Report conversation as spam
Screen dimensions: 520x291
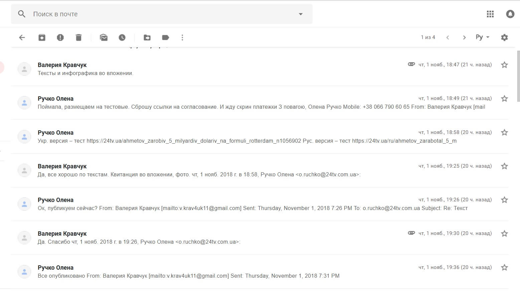[60, 38]
